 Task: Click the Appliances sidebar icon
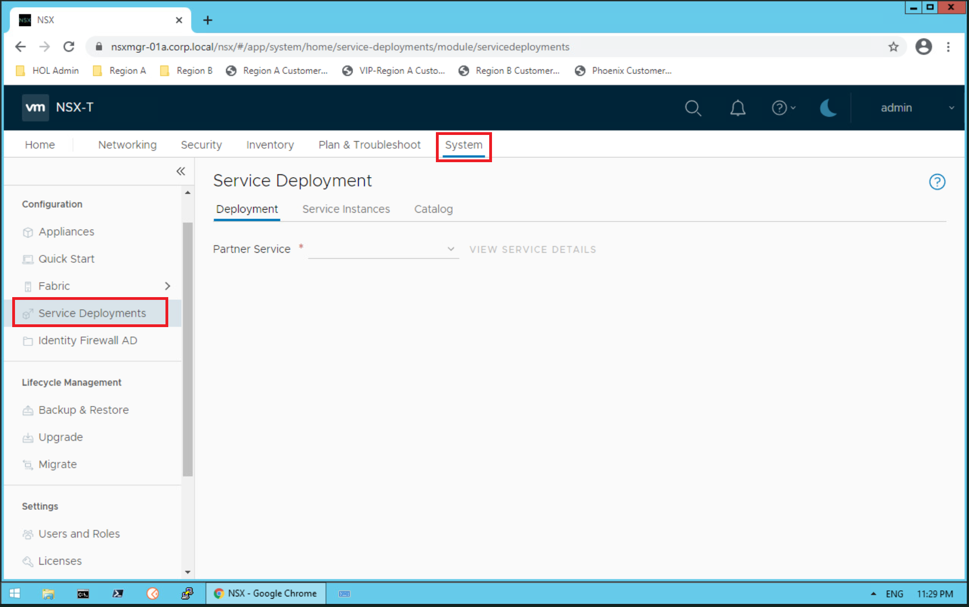click(28, 232)
